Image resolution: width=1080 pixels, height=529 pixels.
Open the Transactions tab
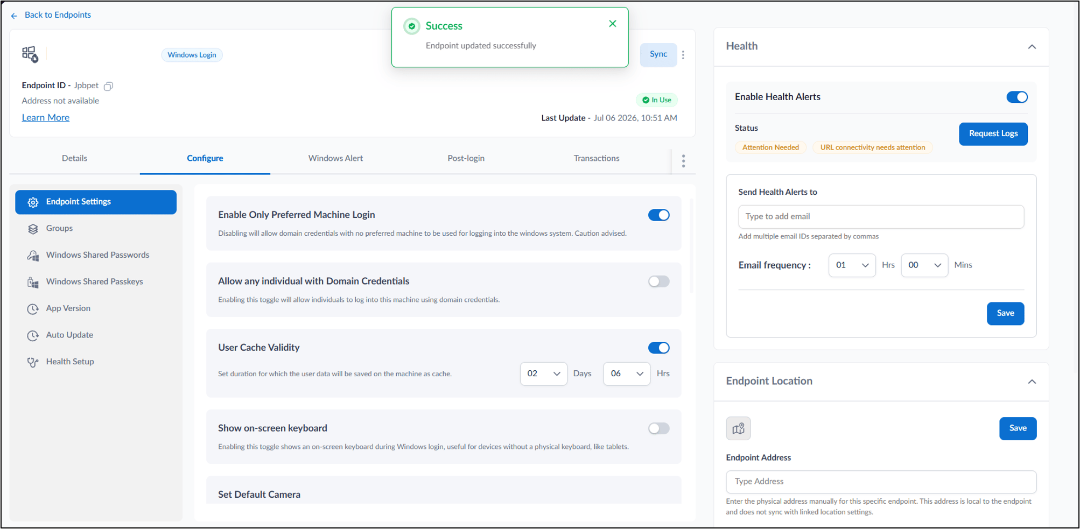[x=597, y=158]
